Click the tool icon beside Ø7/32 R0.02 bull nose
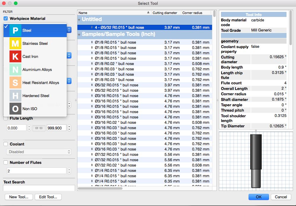296x206 pixels. (x=92, y=165)
